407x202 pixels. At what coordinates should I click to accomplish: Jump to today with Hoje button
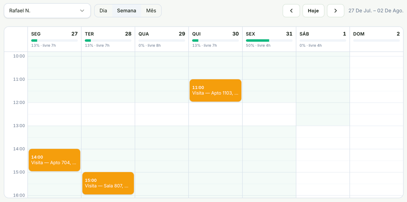313,11
